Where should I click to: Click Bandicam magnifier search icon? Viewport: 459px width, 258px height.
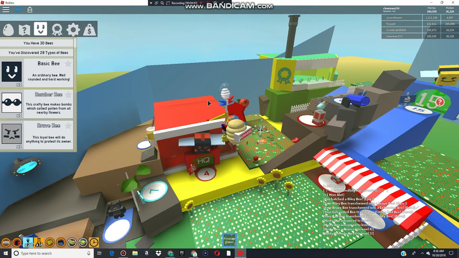pyautogui.click(x=162, y=3)
